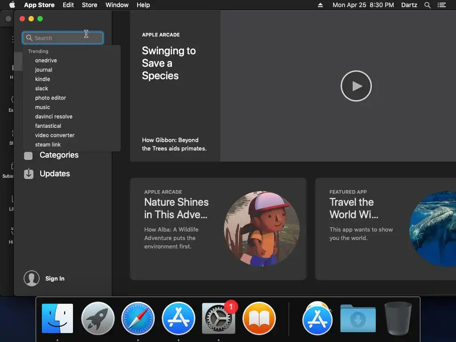The width and height of the screenshot is (456, 342).
Task: Open Spotlight search icon in menu bar
Action: 427,5
